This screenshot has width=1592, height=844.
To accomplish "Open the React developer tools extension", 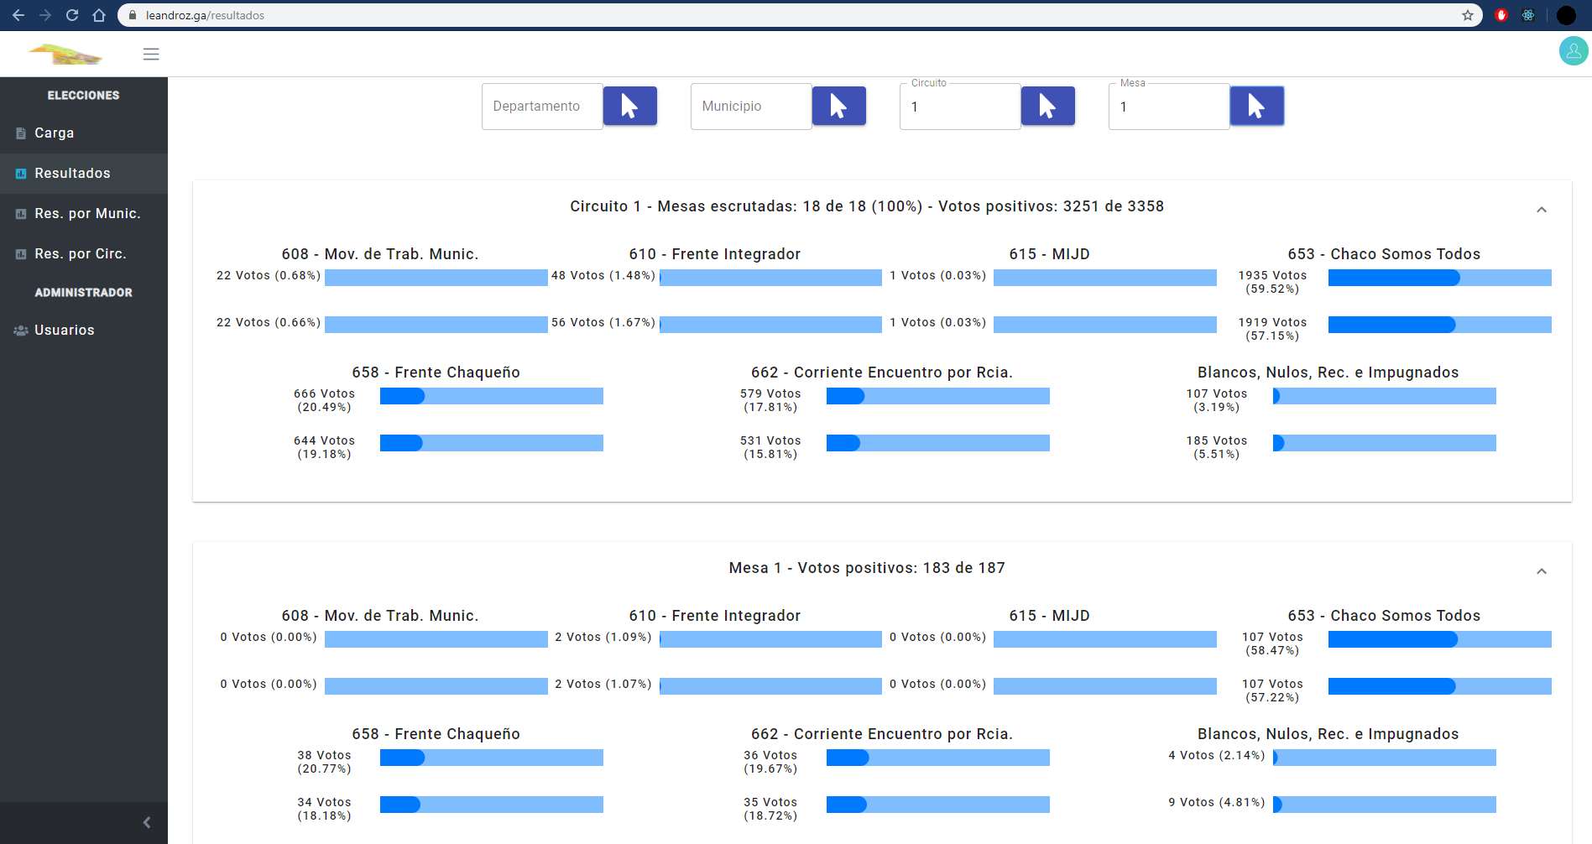I will (1528, 15).
